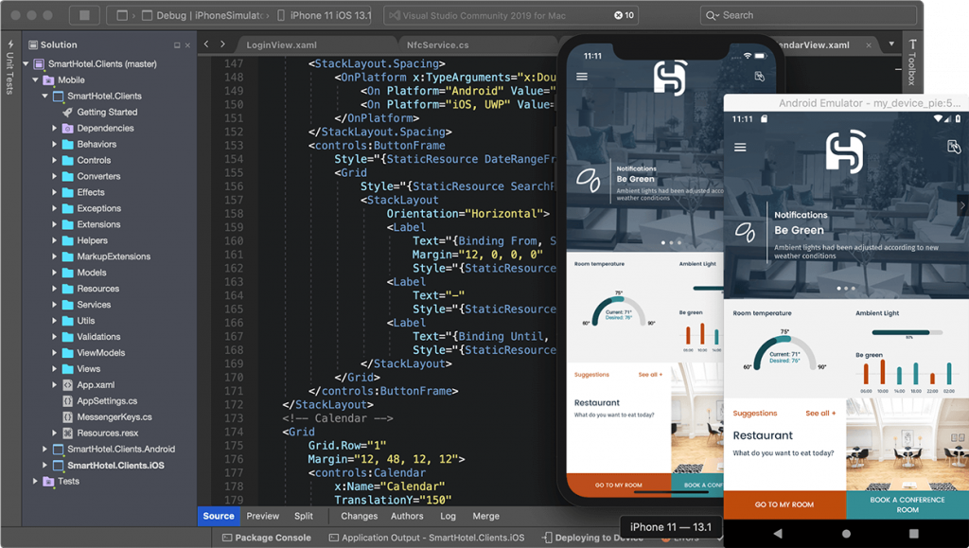The height and width of the screenshot is (548, 969).
Task: Tap the NFC share icon in the emulator app
Action: click(955, 147)
